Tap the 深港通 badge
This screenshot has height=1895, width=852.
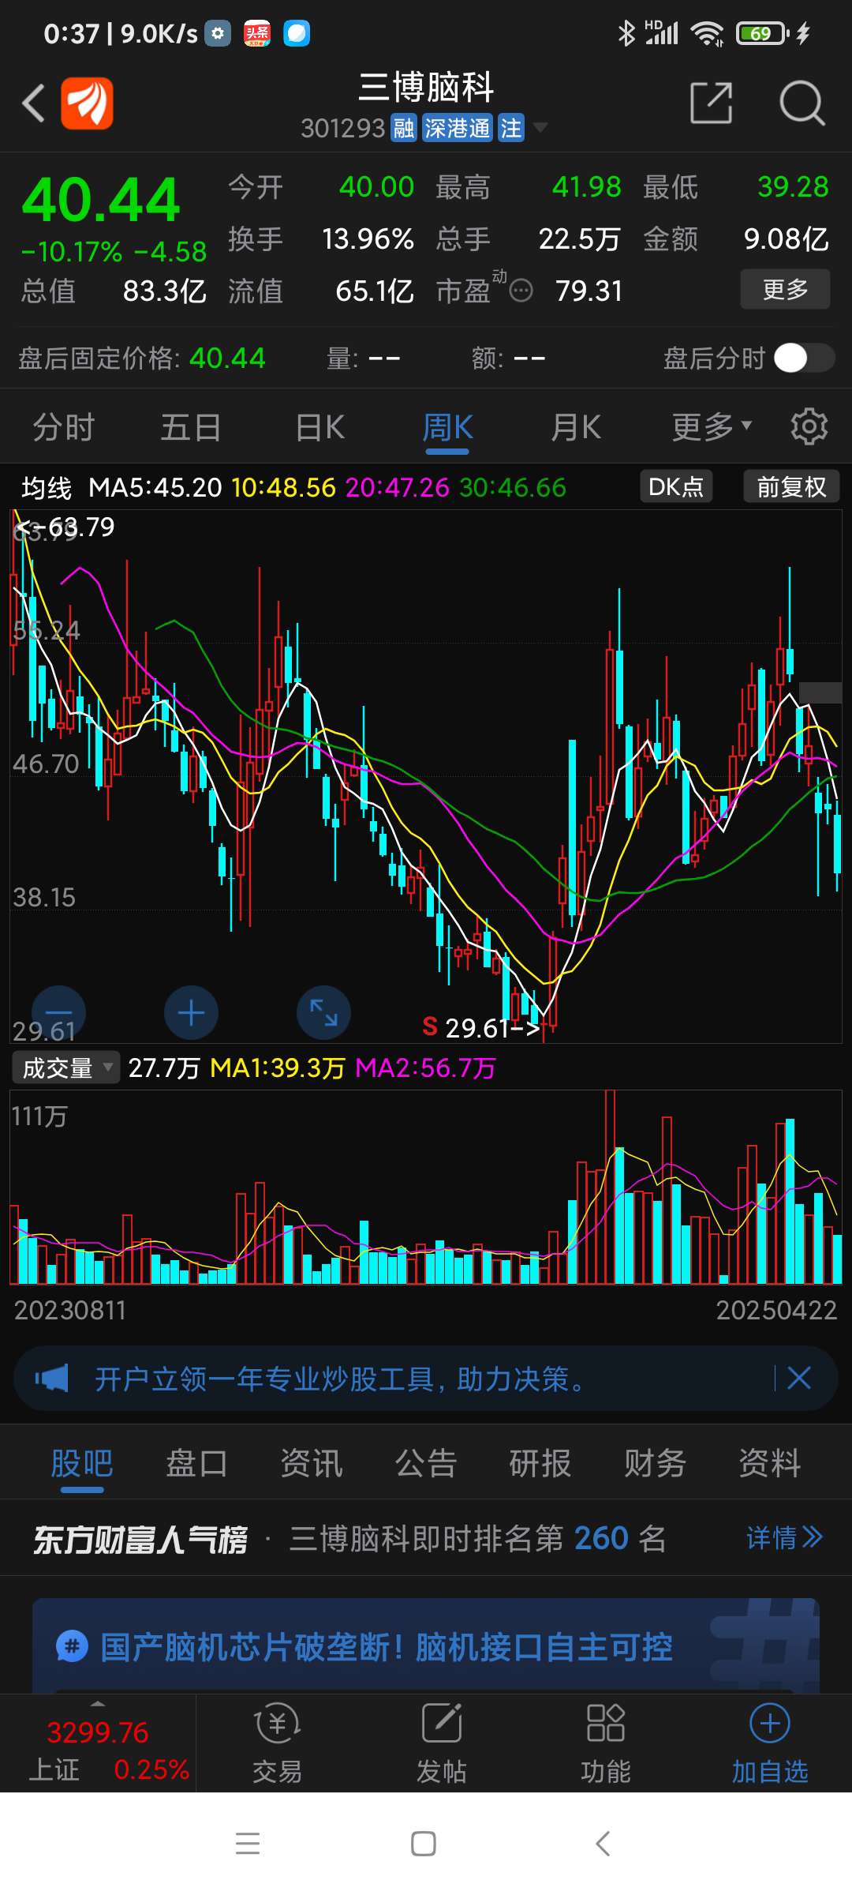458,128
